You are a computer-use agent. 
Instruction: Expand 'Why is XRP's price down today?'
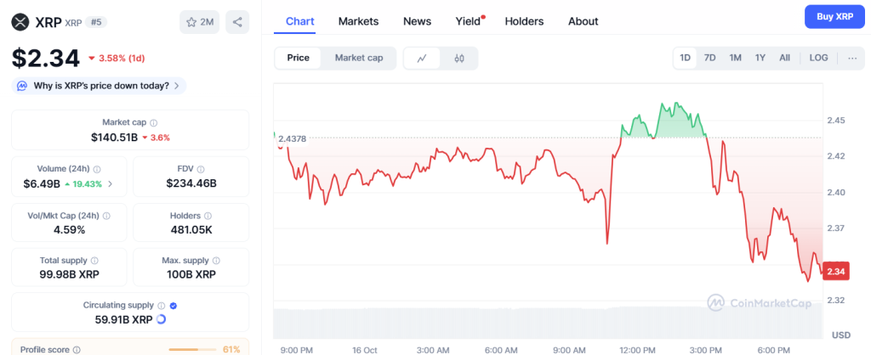[100, 86]
